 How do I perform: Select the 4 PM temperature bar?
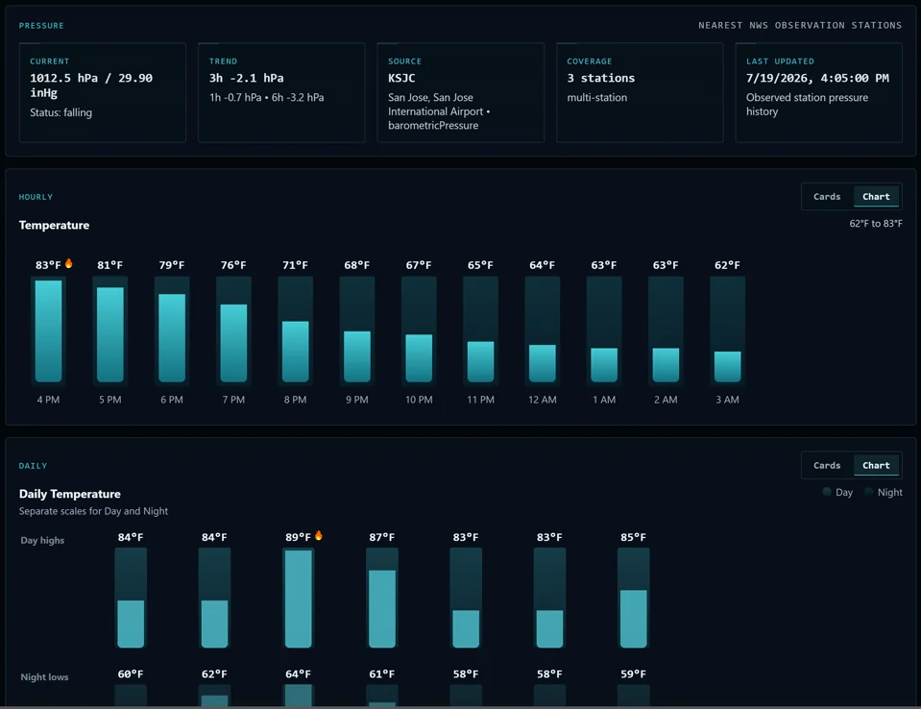pos(48,330)
